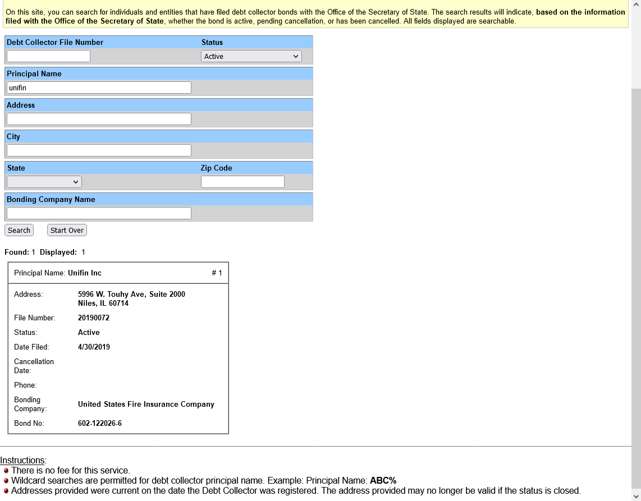Screen dimensions: 641x501
Task: Focus the Address input field
Action: pos(99,119)
